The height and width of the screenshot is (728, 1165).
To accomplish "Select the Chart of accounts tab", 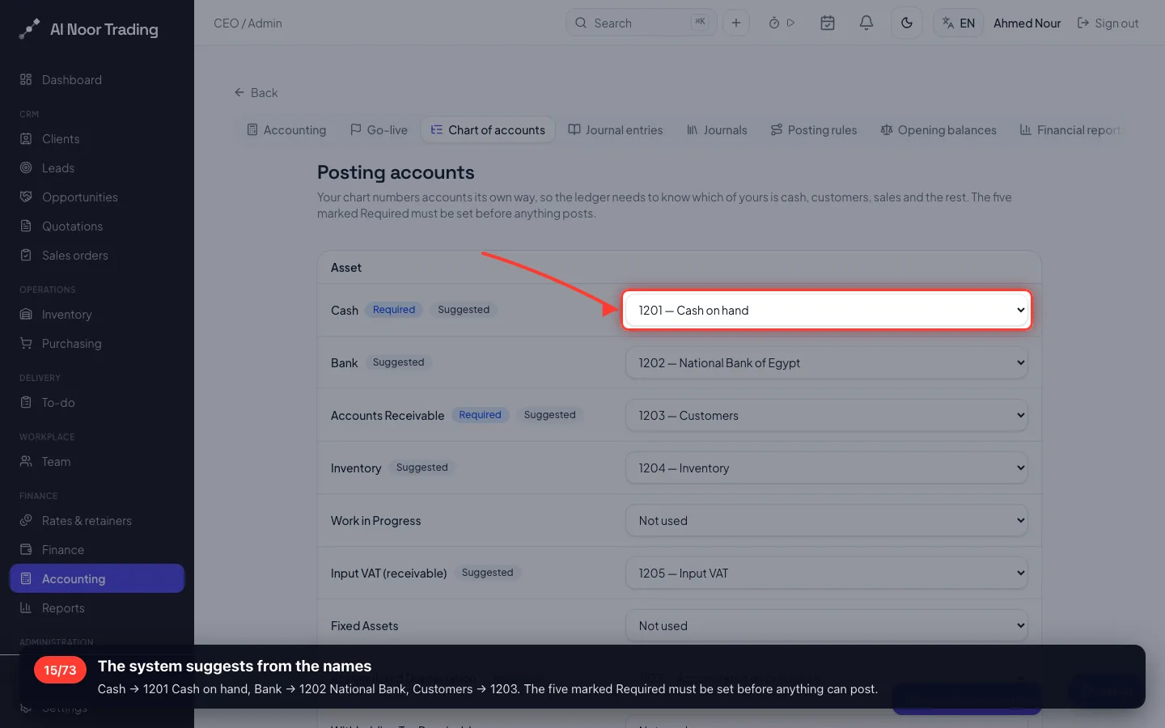I will (x=488, y=130).
